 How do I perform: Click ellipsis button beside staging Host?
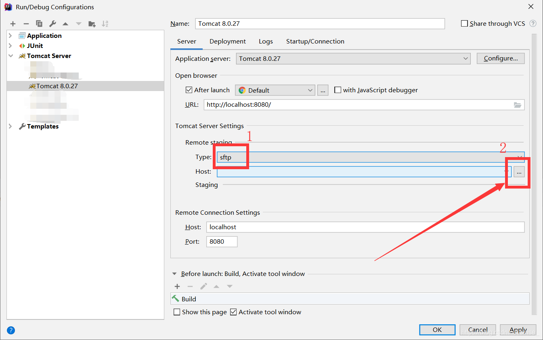tap(519, 172)
